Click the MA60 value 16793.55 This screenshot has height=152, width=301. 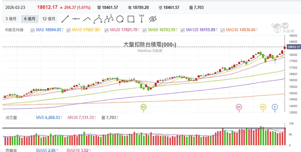167,30
